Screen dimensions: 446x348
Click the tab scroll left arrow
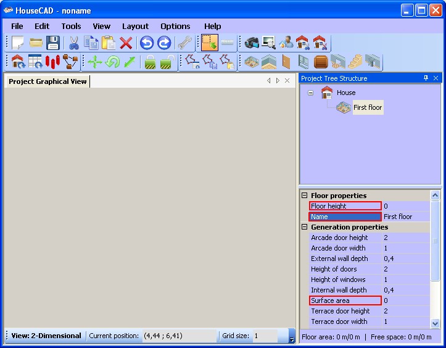(x=268, y=81)
